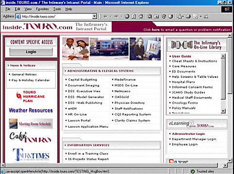The height and width of the screenshot is (174, 234).
Task: Refresh the page with the Refresh icon
Action: point(134,16)
